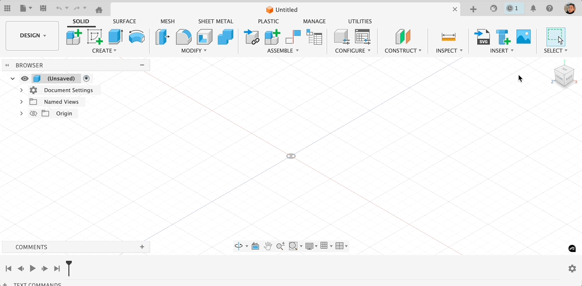Viewport: 582px width, 286px height.
Task: Open the Bill of Materials tool
Action: (314, 37)
